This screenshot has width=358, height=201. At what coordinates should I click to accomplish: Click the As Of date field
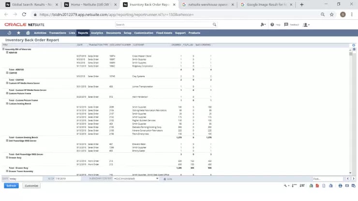point(68,179)
